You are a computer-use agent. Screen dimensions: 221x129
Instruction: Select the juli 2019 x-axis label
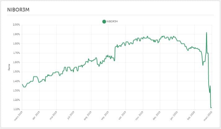[x=70, y=115]
